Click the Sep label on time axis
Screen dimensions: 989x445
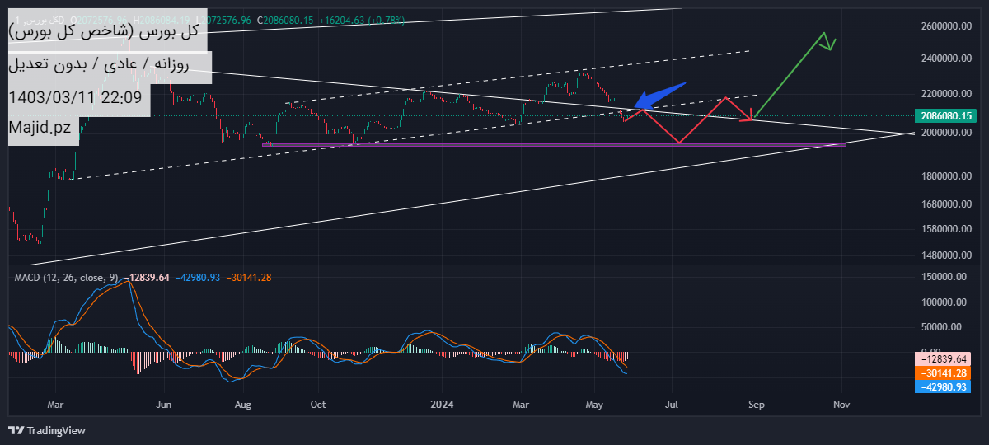757,405
